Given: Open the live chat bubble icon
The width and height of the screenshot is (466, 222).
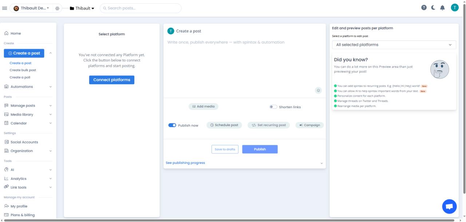Looking at the screenshot, I should 449,206.
